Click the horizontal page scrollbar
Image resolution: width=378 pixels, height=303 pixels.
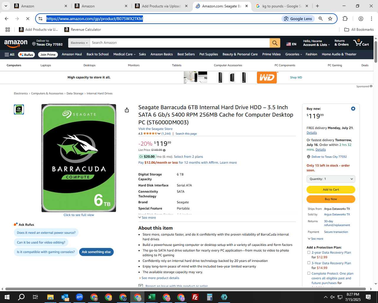[x=185, y=289]
